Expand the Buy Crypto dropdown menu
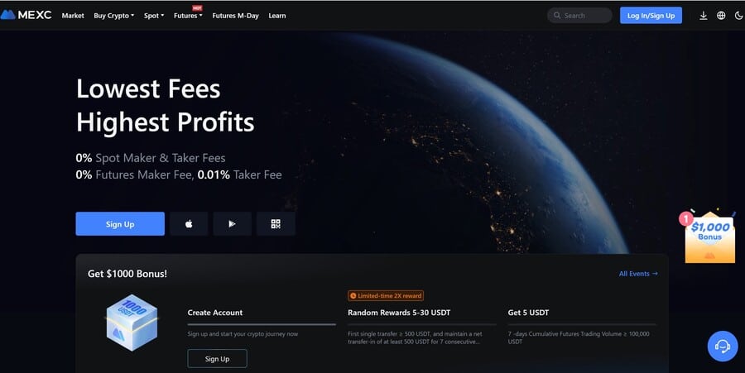This screenshot has height=373, width=745. [113, 16]
